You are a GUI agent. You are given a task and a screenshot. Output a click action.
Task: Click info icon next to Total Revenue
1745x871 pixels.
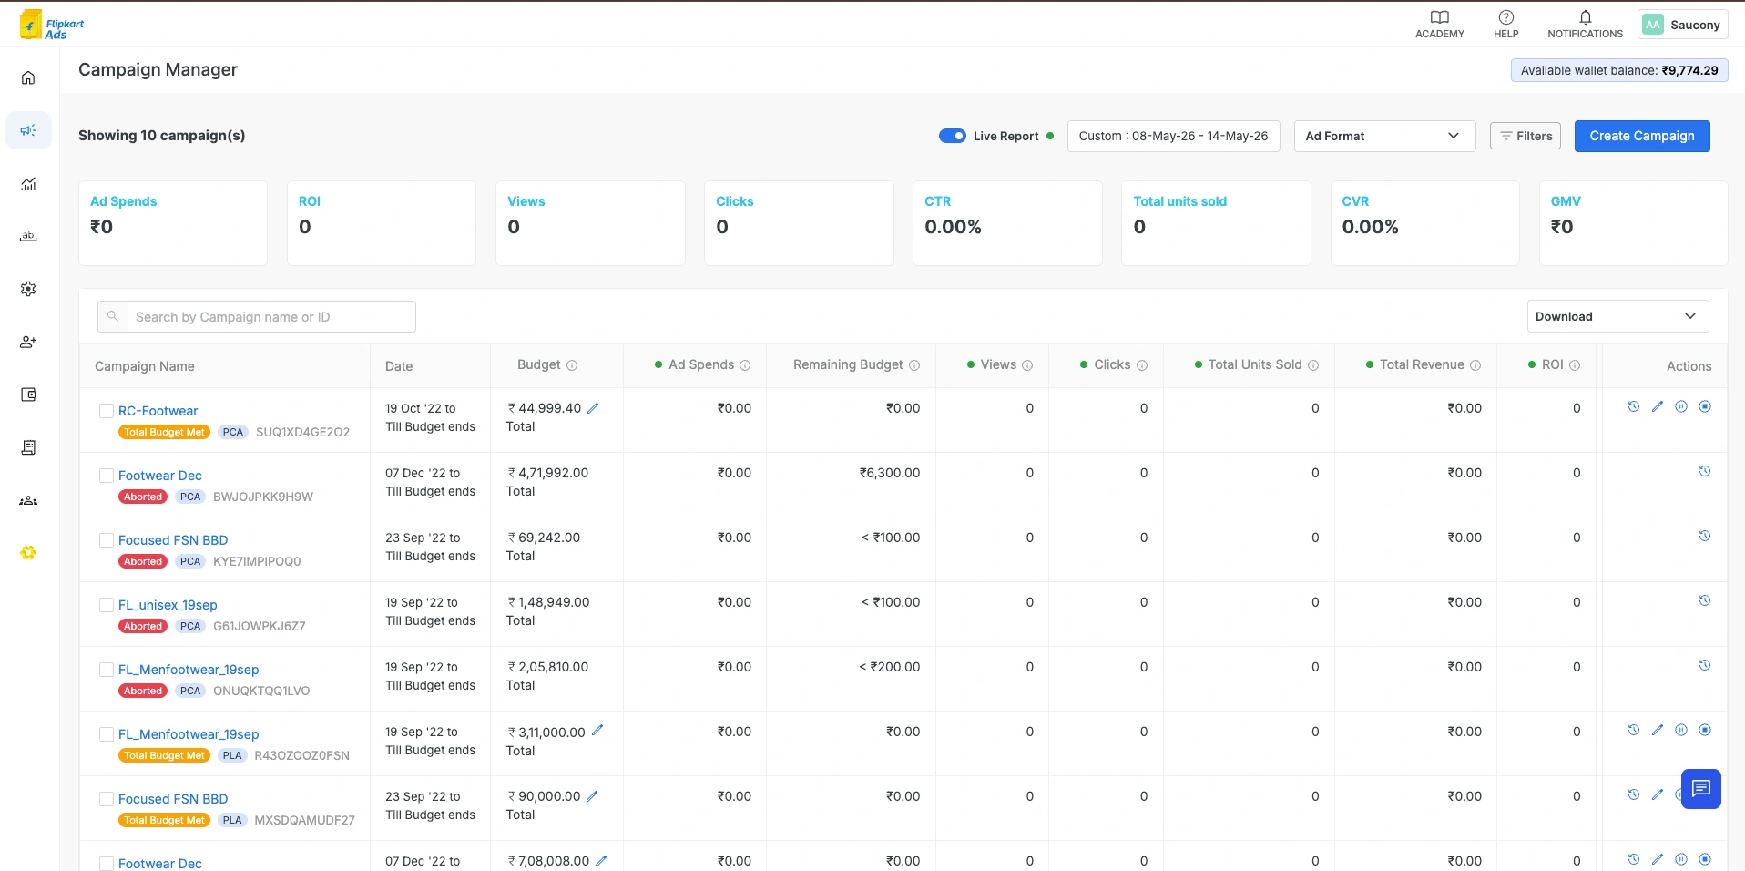[x=1475, y=365]
